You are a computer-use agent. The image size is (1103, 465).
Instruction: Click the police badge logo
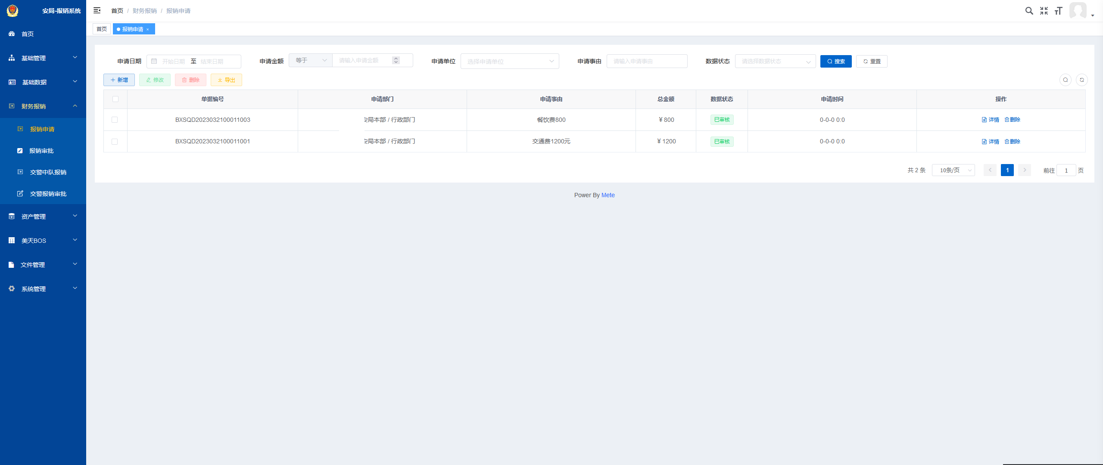coord(12,11)
